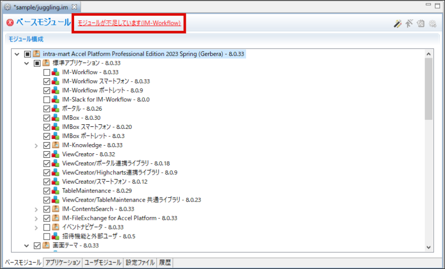Click the モジュール構成 section header

coord(26,39)
